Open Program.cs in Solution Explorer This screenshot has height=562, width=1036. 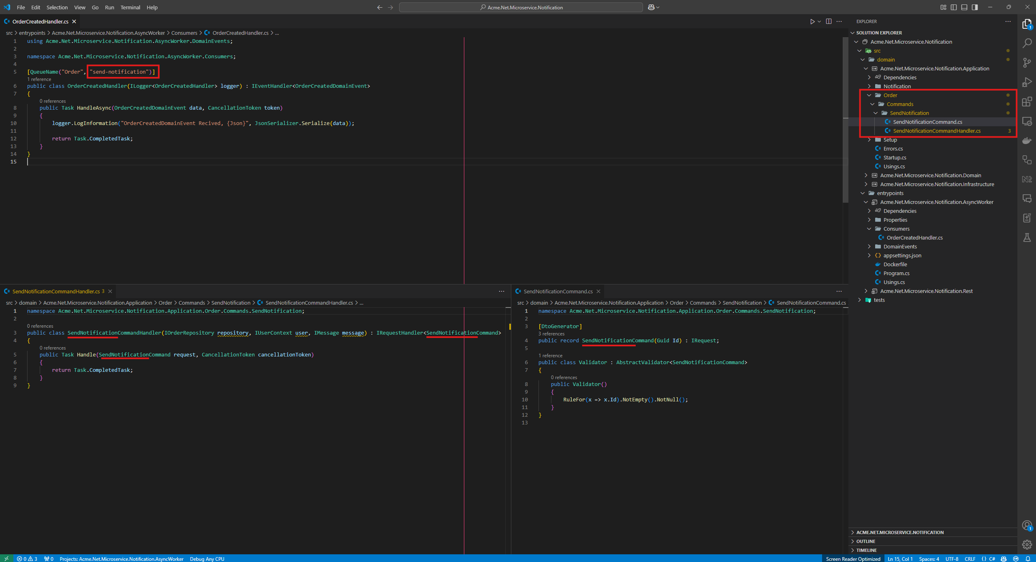click(x=896, y=273)
